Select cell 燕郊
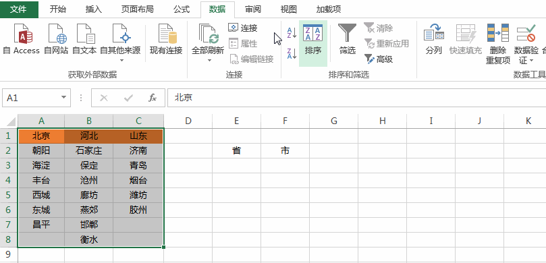The image size is (546, 263). [89, 210]
